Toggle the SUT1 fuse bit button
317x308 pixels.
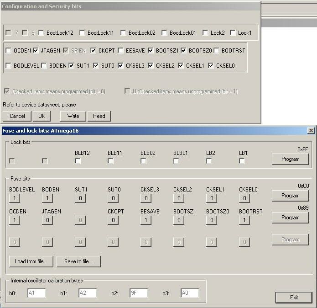point(80,198)
